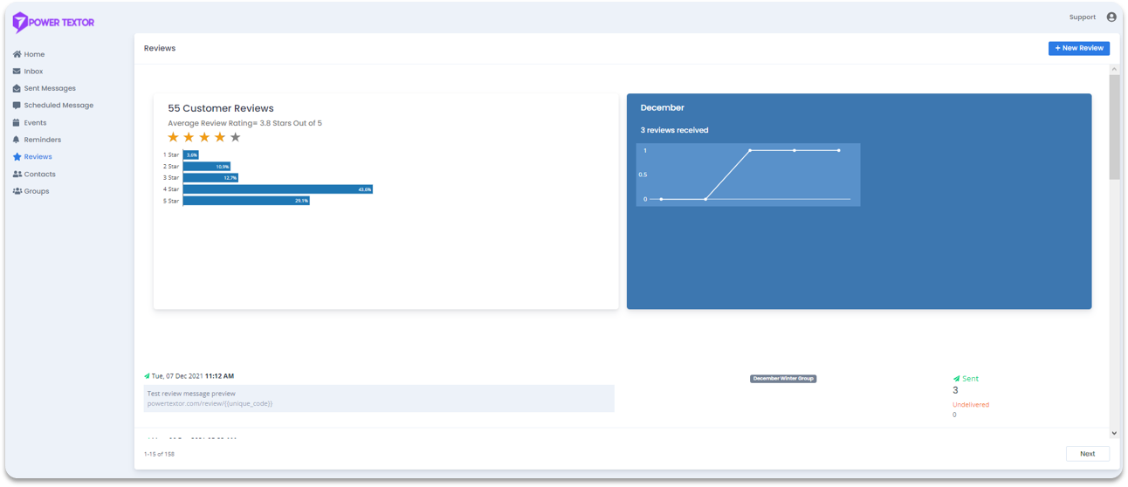The height and width of the screenshot is (487, 1128).
Task: Click the 4 Star rating bar
Action: click(278, 189)
